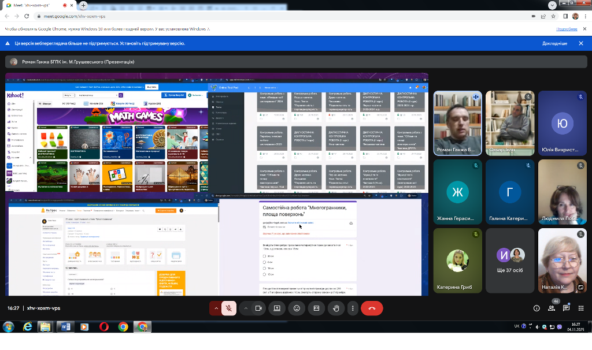Open Microsoft Word from the taskbar
592x350 pixels.
point(65,327)
